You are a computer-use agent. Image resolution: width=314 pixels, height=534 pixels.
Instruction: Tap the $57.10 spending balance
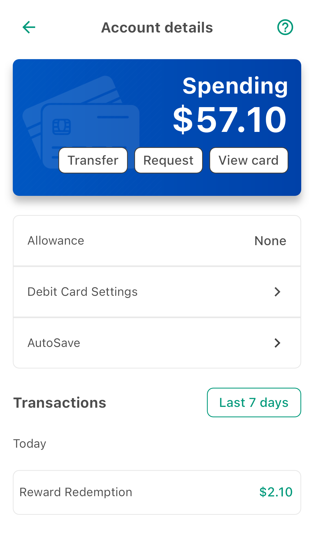(230, 119)
